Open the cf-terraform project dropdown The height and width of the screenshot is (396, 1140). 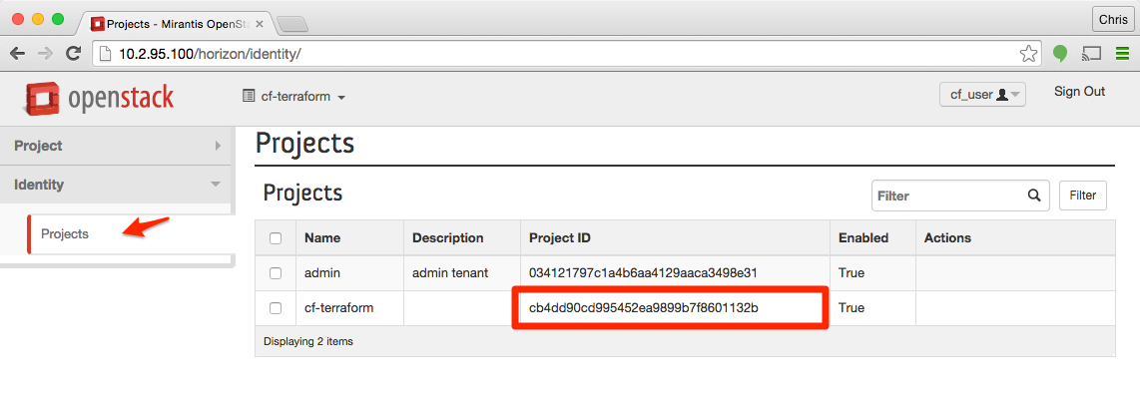pos(293,97)
